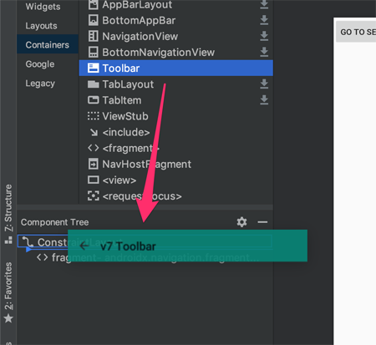Image resolution: width=376 pixels, height=345 pixels.
Task: Switch to the Layouts category
Action: tap(41, 26)
